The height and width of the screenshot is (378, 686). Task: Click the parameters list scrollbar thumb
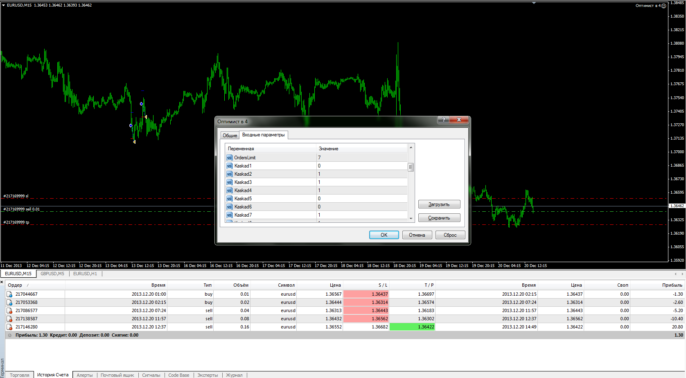[x=411, y=167]
